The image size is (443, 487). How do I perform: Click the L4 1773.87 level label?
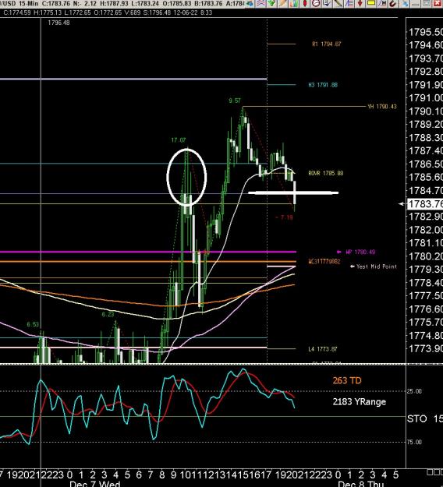click(x=323, y=349)
